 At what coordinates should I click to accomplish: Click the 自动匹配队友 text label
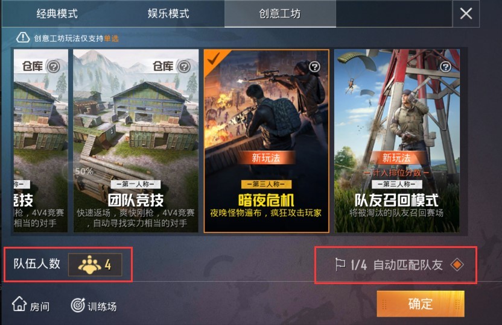tap(408, 265)
